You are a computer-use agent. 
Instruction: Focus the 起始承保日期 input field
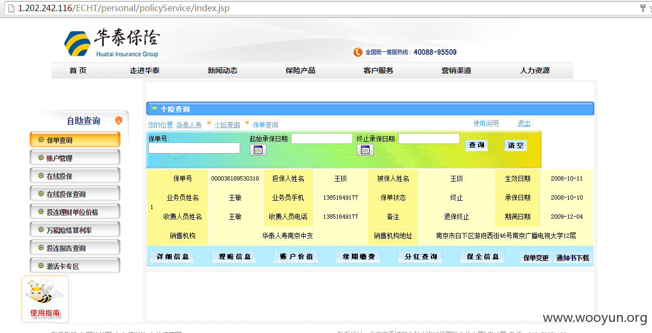pyautogui.click(x=322, y=138)
